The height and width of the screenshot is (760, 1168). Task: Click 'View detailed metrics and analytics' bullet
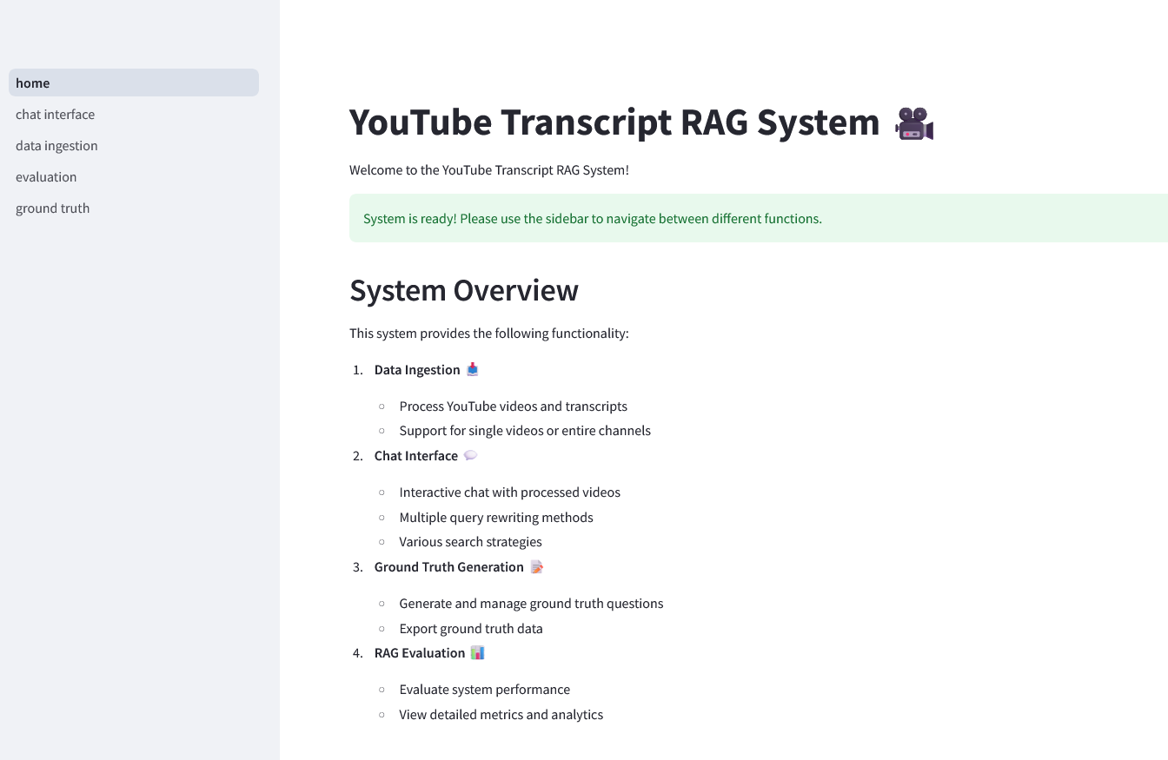coord(501,714)
